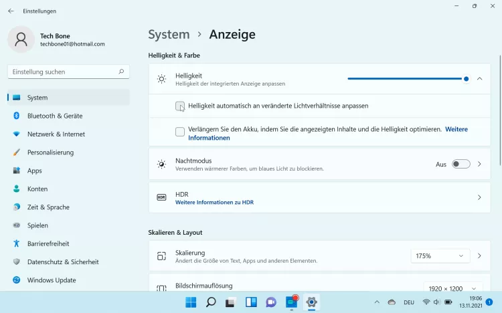Image resolution: width=502 pixels, height=313 pixels.
Task: Click the Konten person icon
Action: (x=16, y=189)
